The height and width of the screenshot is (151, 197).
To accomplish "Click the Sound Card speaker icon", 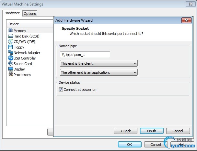I will coord(10,63).
